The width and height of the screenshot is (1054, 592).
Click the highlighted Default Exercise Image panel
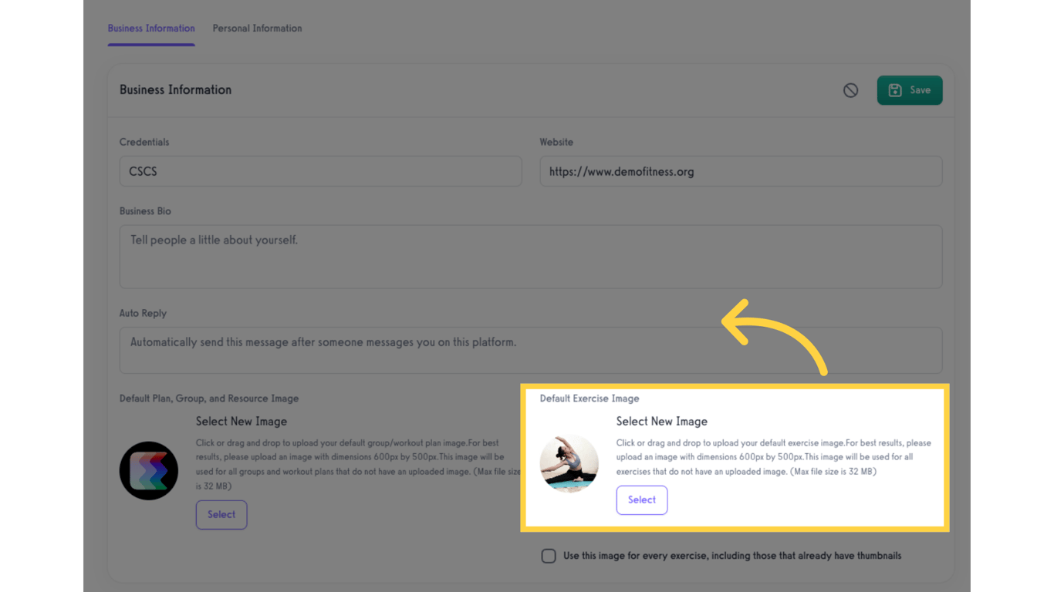[x=735, y=458]
